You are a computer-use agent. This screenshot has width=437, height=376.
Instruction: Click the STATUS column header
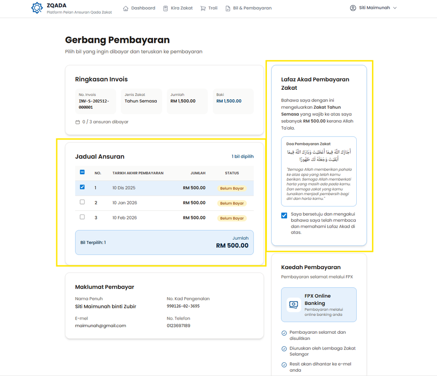click(232, 173)
